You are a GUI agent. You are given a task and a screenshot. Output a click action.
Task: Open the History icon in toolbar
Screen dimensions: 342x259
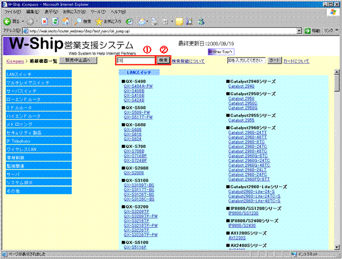pos(129,21)
